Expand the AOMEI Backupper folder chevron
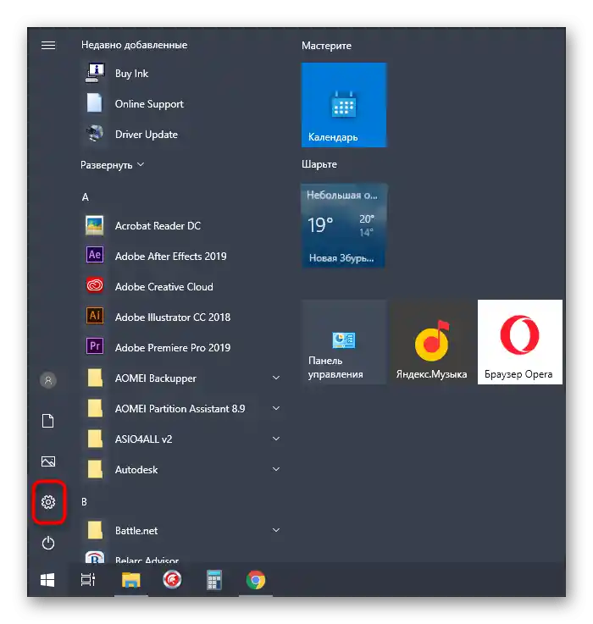 (276, 378)
